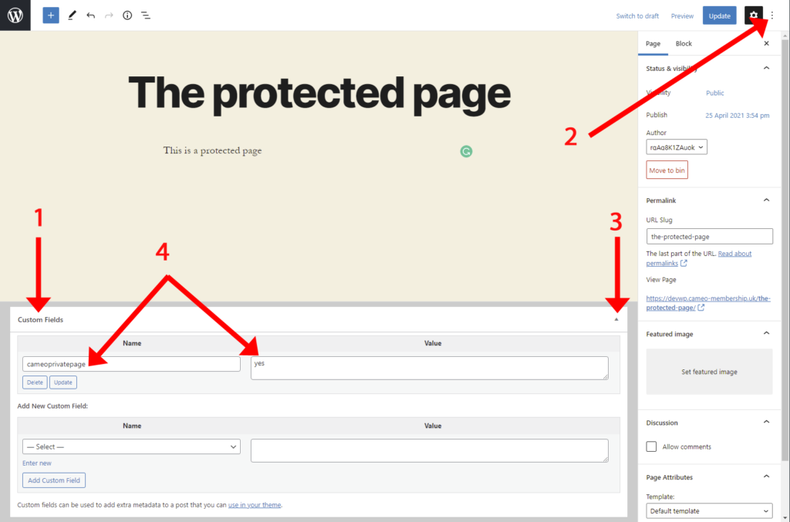
Task: Collapse the Featured image section
Action: [766, 333]
